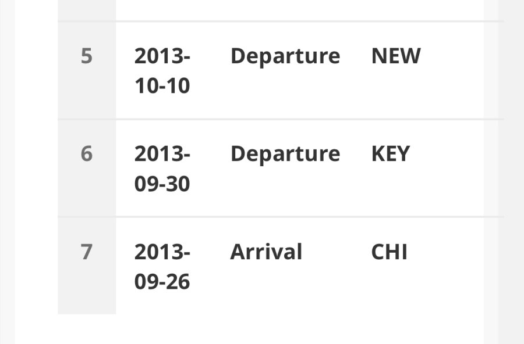The image size is (524, 344).
Task: Click row number 6 cell
Action: (86, 155)
